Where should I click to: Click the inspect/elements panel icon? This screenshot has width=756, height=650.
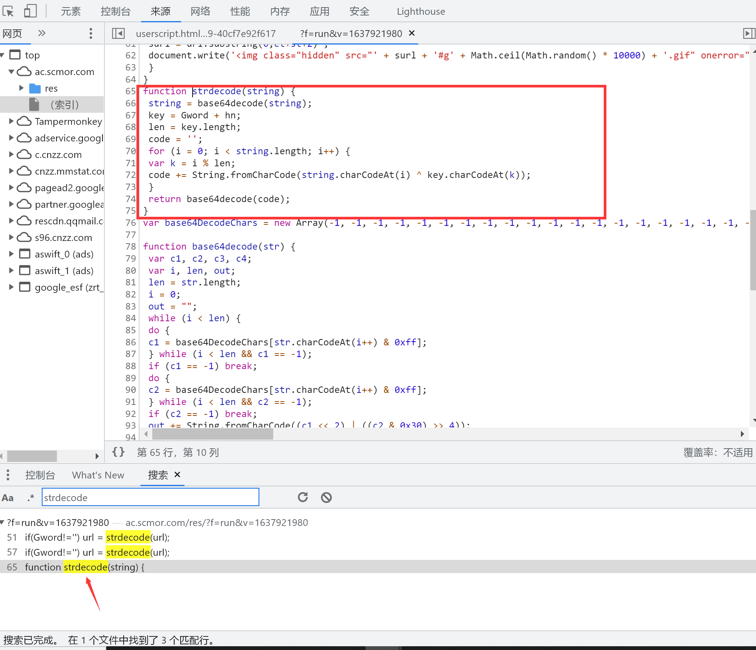click(11, 11)
